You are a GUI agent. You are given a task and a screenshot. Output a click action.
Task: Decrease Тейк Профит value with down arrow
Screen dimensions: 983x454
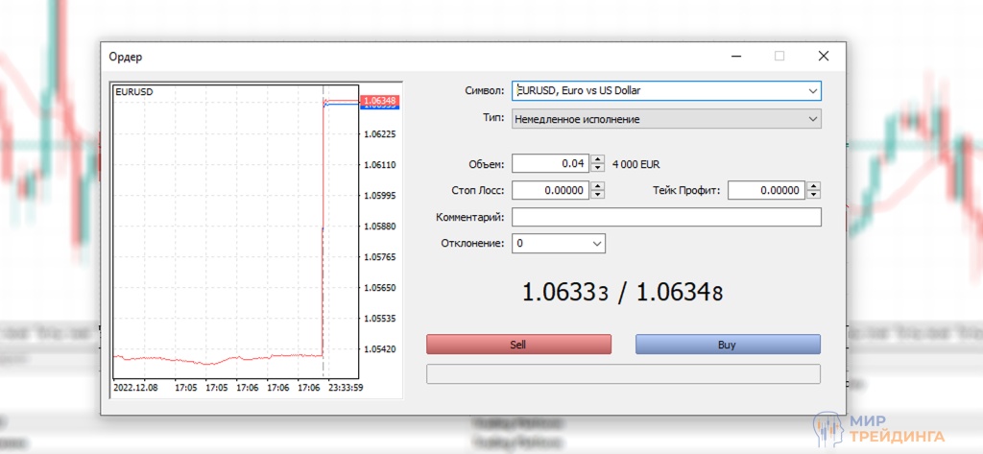coord(814,195)
